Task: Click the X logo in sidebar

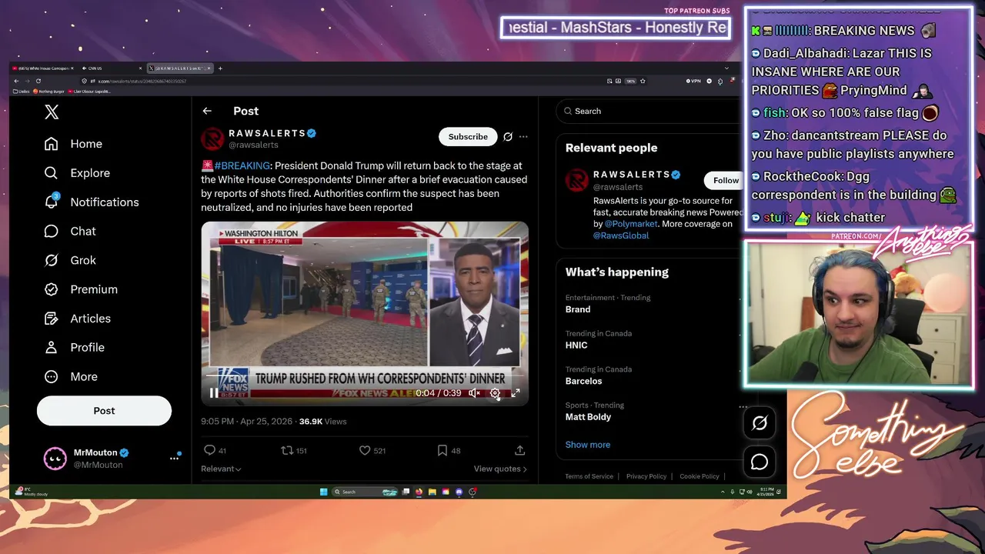Action: coord(52,112)
